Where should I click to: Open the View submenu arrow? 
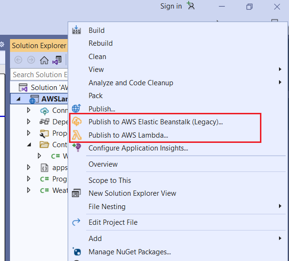280,69
